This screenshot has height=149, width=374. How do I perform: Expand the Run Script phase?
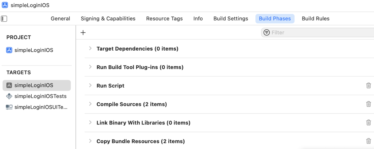click(90, 85)
